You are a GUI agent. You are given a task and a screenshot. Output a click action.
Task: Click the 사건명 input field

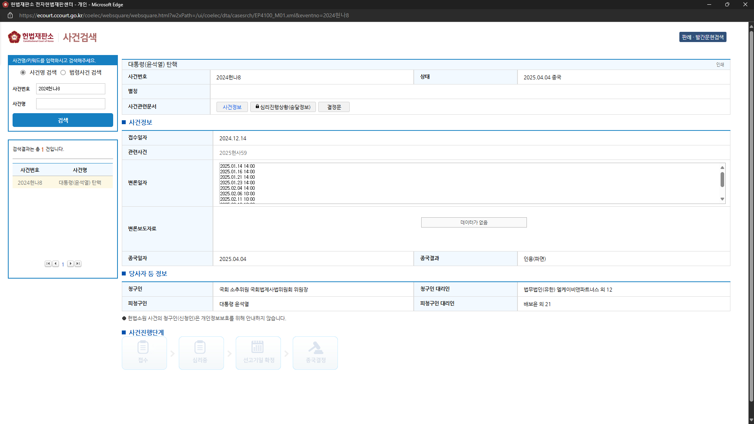pyautogui.click(x=71, y=104)
